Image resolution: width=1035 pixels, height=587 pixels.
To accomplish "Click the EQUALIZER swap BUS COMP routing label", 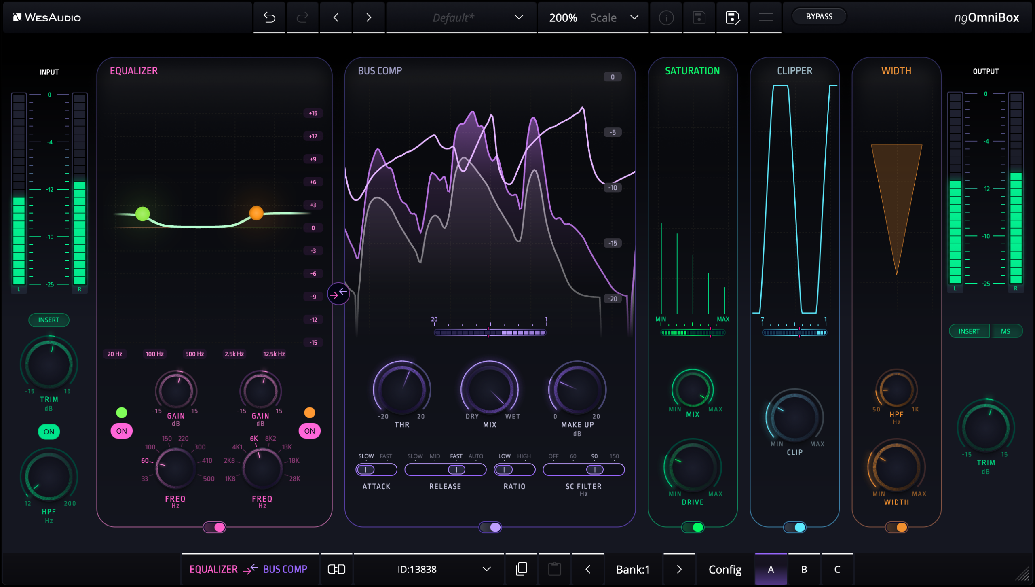I will pyautogui.click(x=248, y=569).
